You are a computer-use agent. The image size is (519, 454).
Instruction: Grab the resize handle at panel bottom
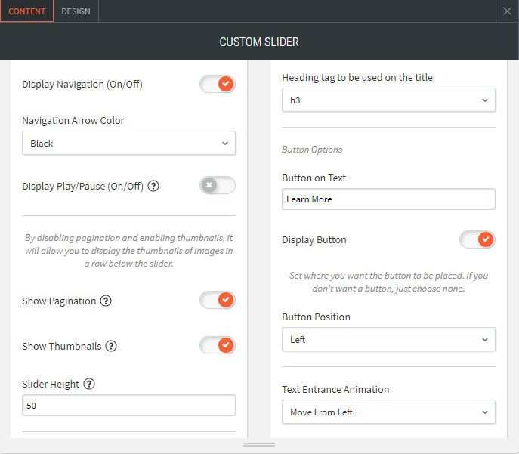(259, 446)
